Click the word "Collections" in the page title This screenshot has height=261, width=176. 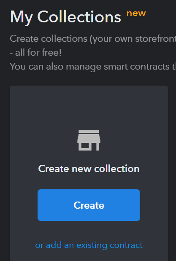tap(79, 17)
